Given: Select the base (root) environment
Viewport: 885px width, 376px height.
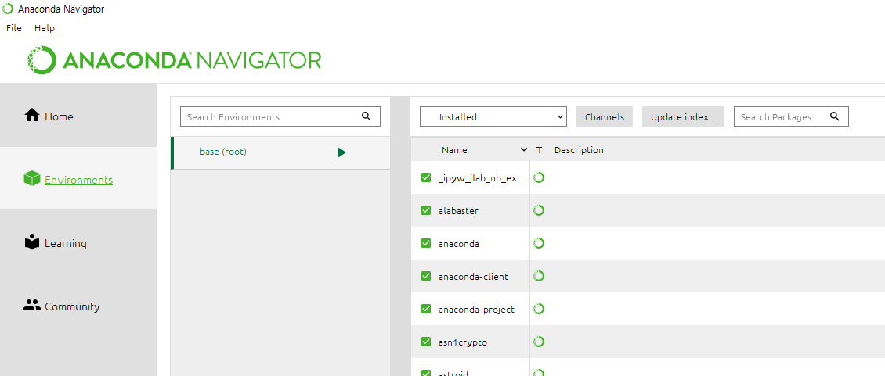Looking at the screenshot, I should click(x=280, y=152).
